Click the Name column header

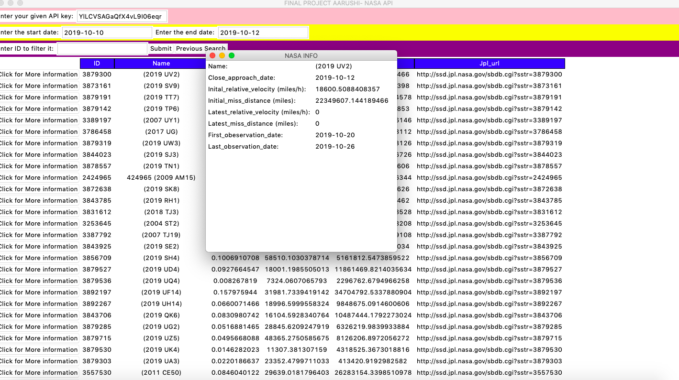pos(161,63)
